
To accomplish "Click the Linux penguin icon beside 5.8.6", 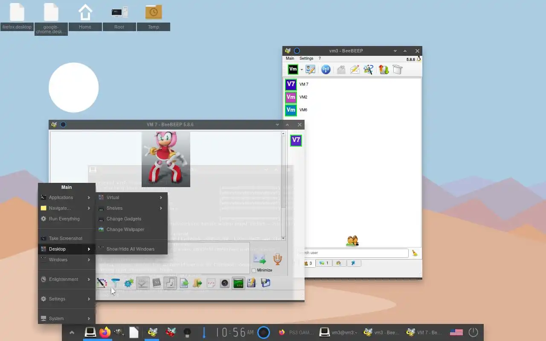I will [x=419, y=59].
